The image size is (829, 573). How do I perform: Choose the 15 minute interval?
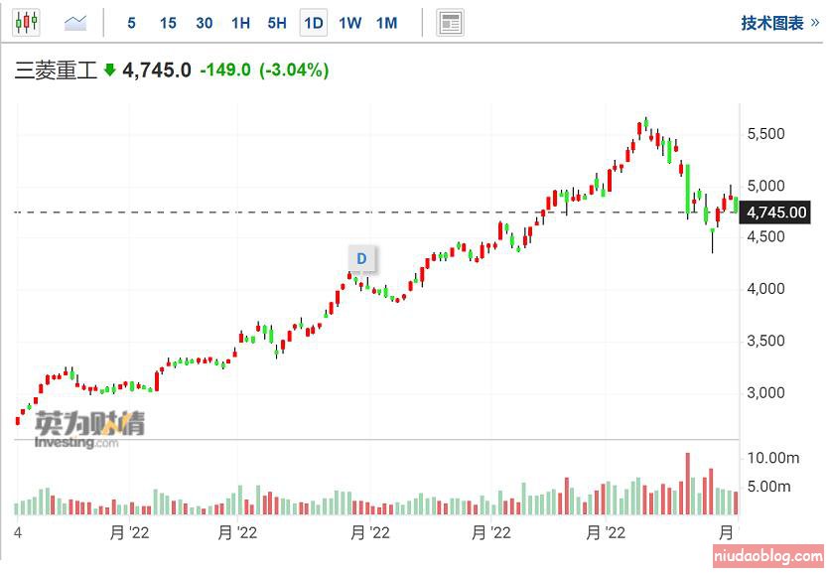coord(168,23)
